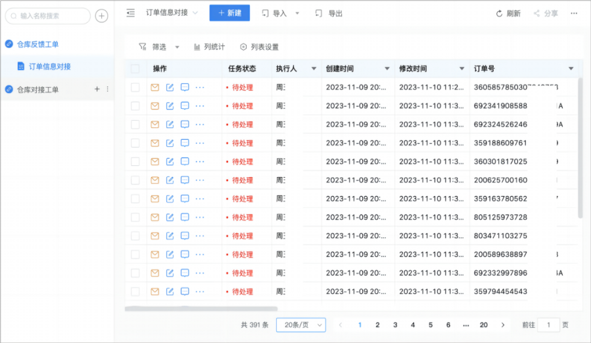The height and width of the screenshot is (343, 591).
Task: Click the comment icon in row 692324526246
Action: point(185,125)
